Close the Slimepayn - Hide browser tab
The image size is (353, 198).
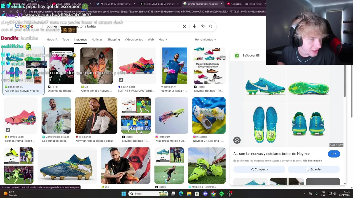pos(265,4)
